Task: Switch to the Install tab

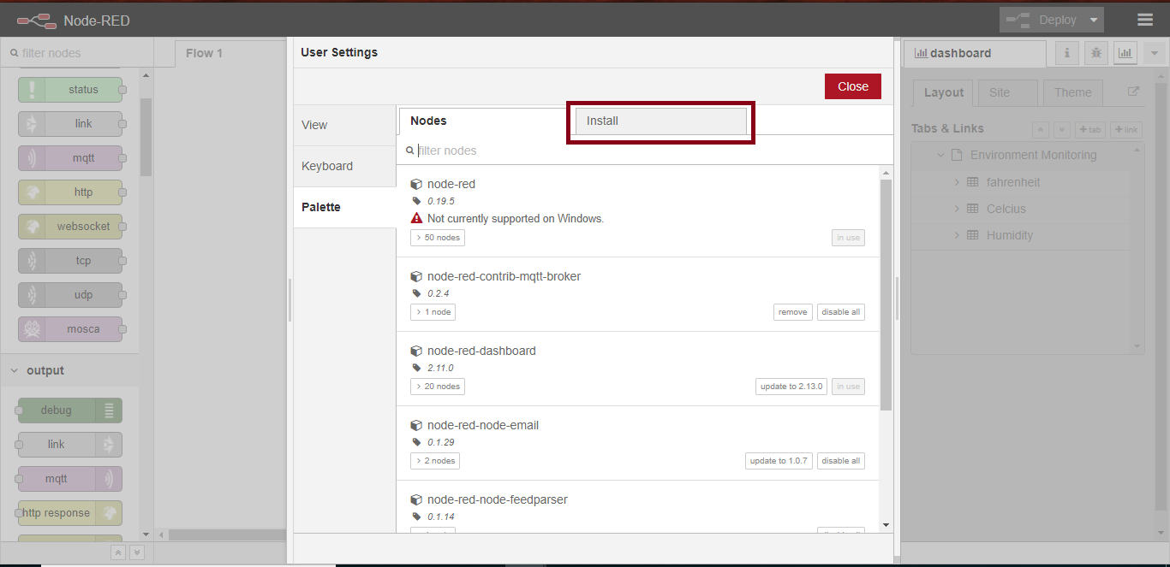Action: (660, 121)
